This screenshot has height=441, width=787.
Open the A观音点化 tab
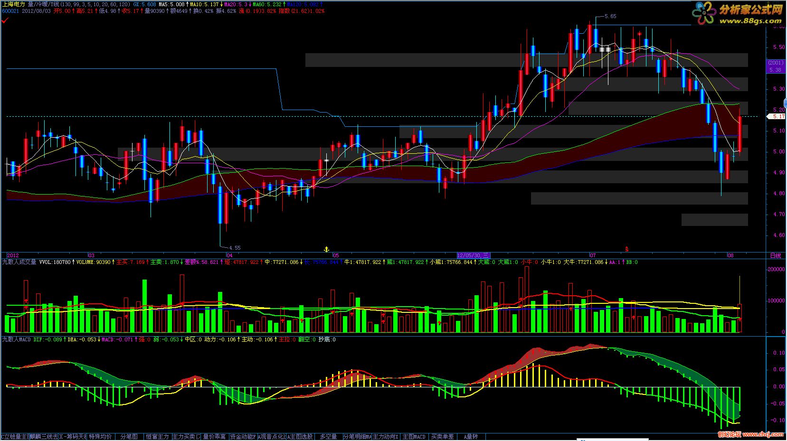click(x=272, y=436)
